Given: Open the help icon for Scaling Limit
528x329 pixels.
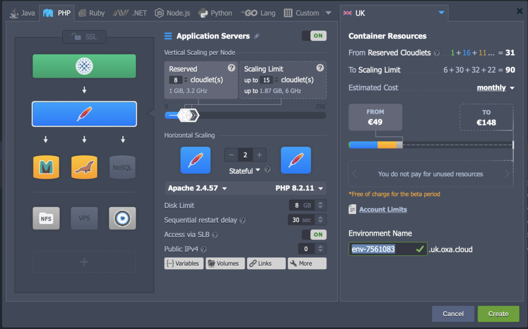Looking at the screenshot, I should [x=320, y=68].
